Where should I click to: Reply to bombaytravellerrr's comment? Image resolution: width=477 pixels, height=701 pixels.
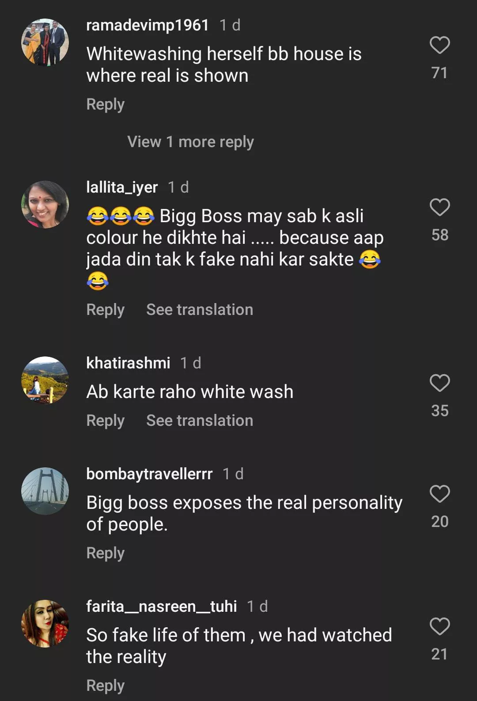[x=105, y=553]
